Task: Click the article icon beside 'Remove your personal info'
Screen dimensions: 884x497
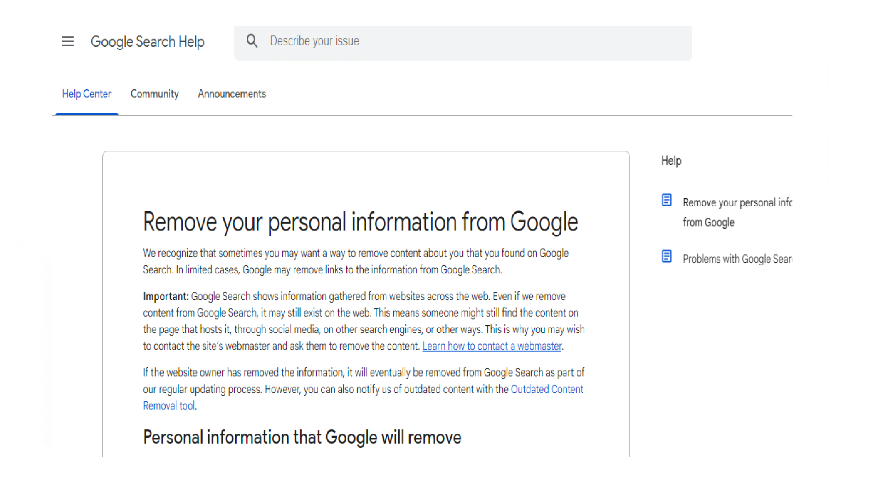Action: click(667, 200)
